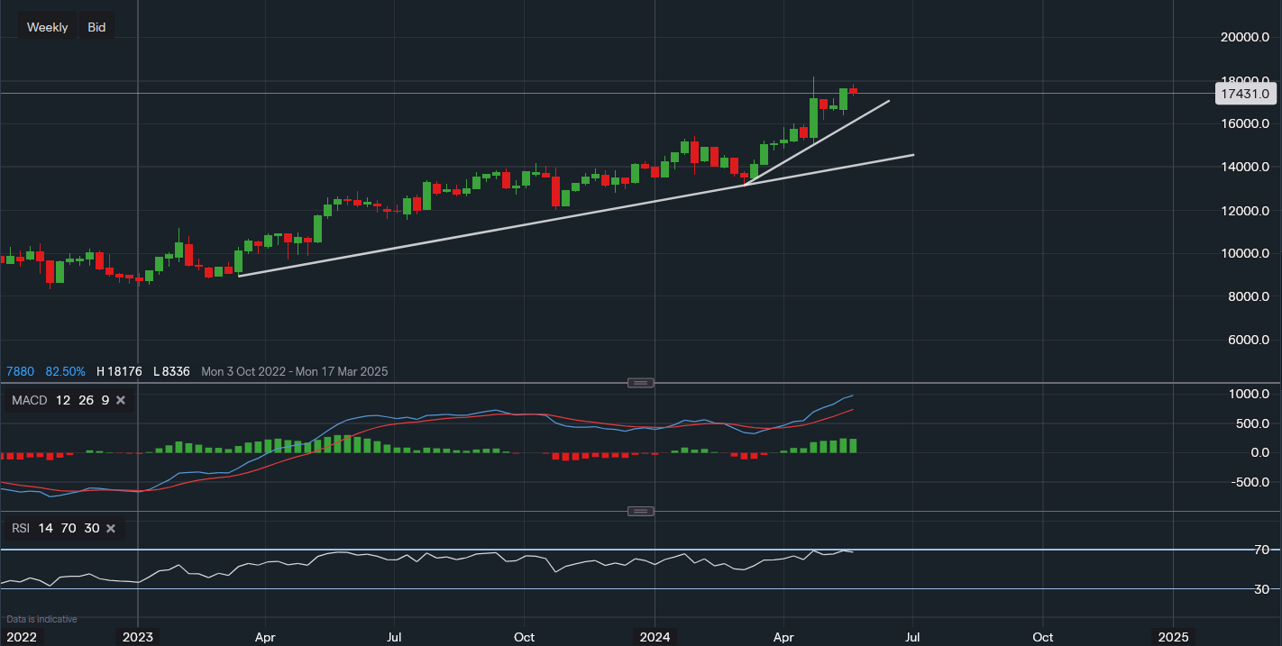Toggle the Bid price mode button
The width and height of the screenshot is (1282, 646).
click(96, 26)
